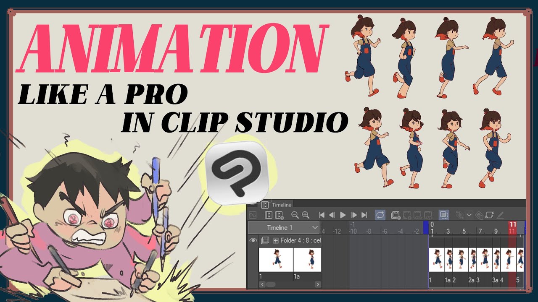Click the light table cel icon
The width and height of the screenshot is (538, 302).
(490, 215)
